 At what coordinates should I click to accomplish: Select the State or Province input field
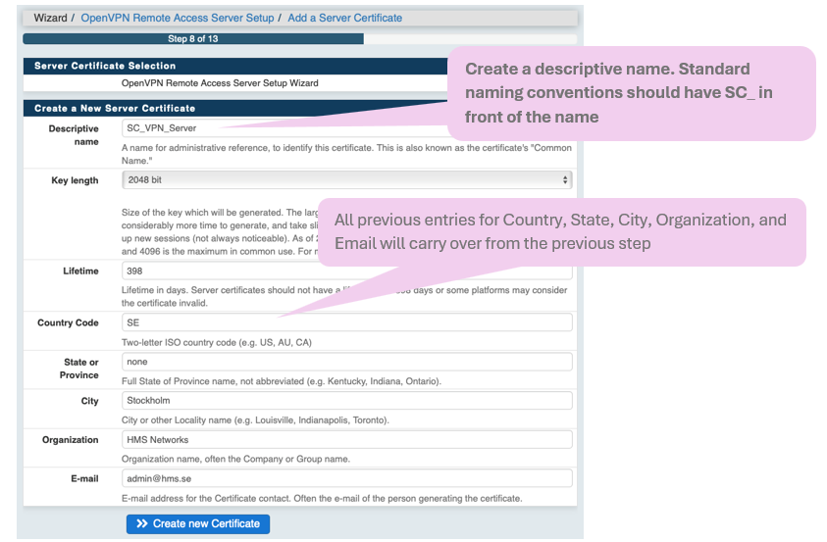[346, 362]
